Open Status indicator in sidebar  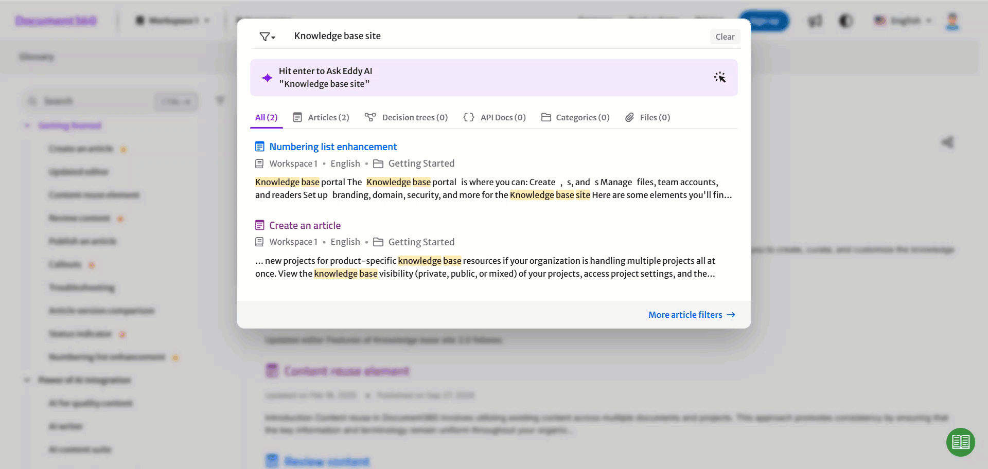click(80, 334)
